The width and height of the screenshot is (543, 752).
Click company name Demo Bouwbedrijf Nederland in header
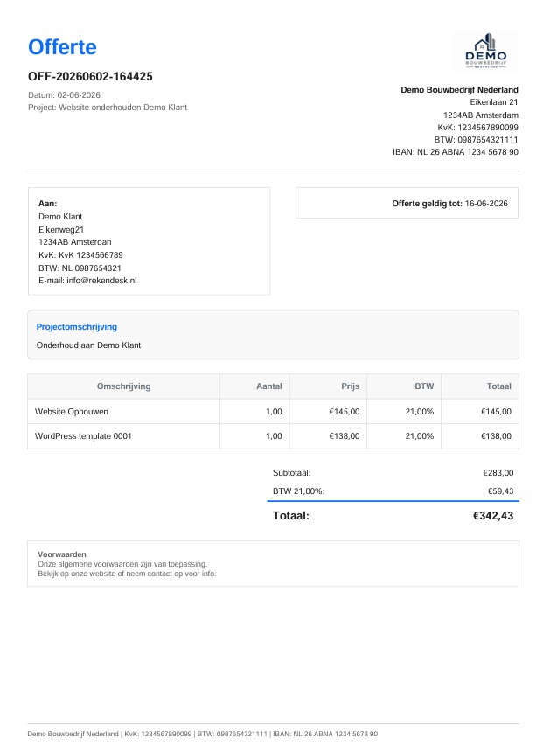pyautogui.click(x=459, y=90)
